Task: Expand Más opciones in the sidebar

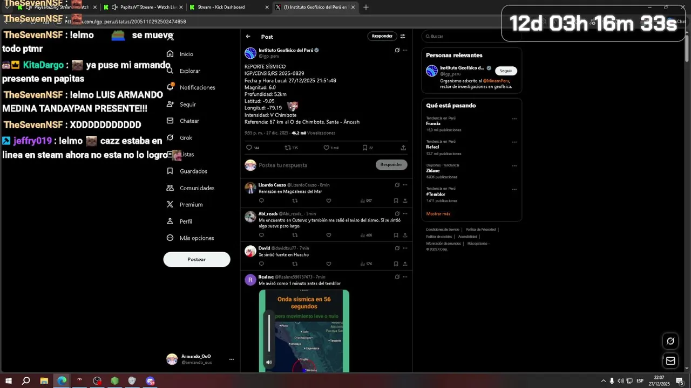Action: (191, 238)
